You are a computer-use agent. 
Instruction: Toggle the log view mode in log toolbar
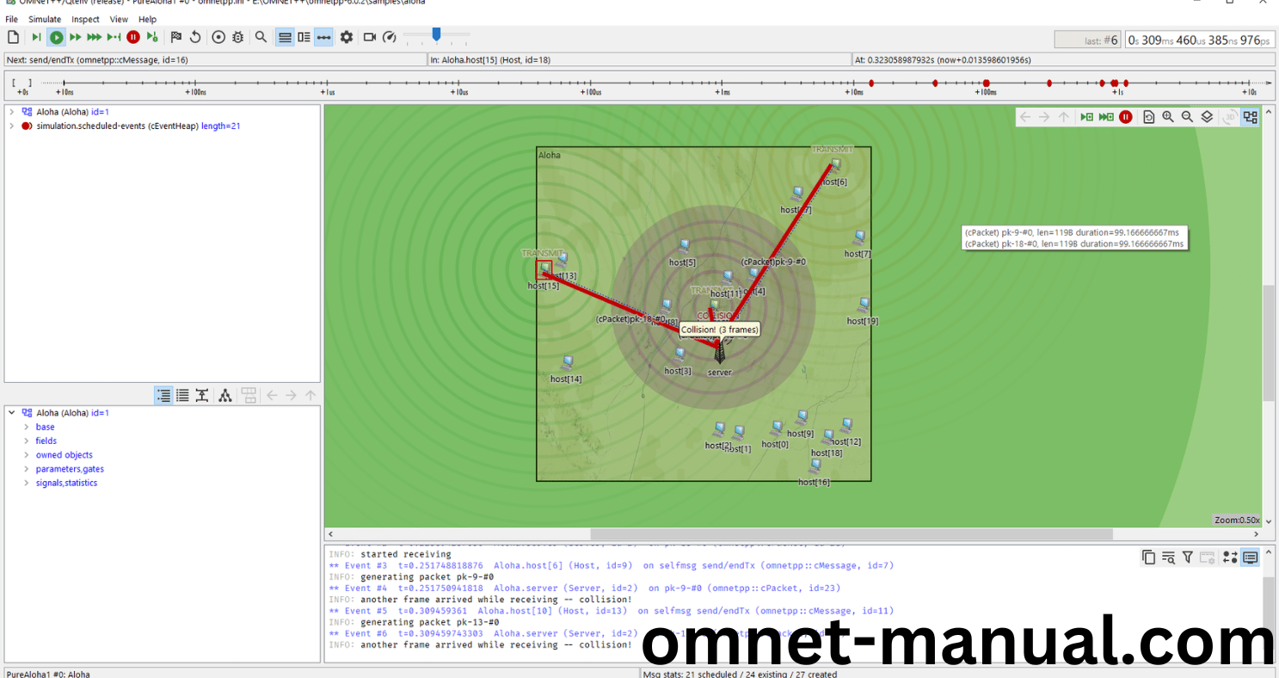(1250, 558)
